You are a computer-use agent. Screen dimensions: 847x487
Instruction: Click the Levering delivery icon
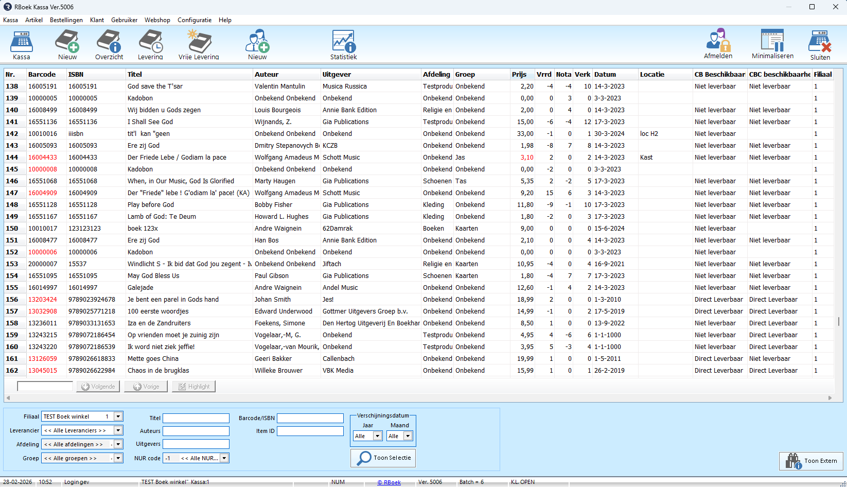tap(150, 45)
